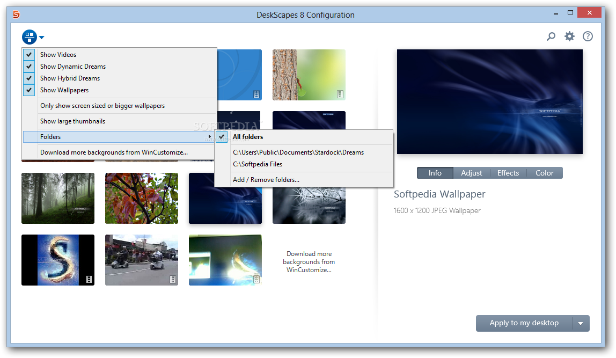Click the large wallpaper preview image
This screenshot has height=358, width=616.
(490, 102)
